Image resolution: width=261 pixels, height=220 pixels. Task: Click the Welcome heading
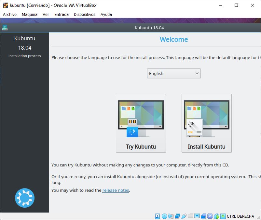(x=174, y=40)
